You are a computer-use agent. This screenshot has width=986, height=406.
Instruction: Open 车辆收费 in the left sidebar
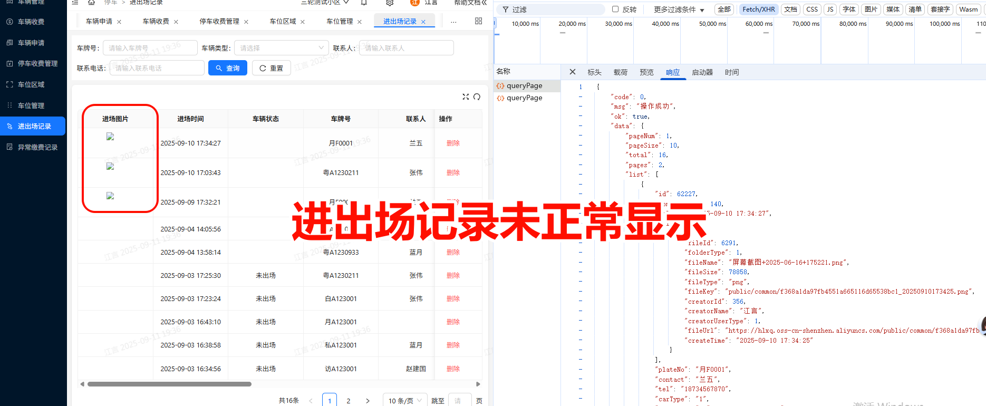click(x=31, y=22)
